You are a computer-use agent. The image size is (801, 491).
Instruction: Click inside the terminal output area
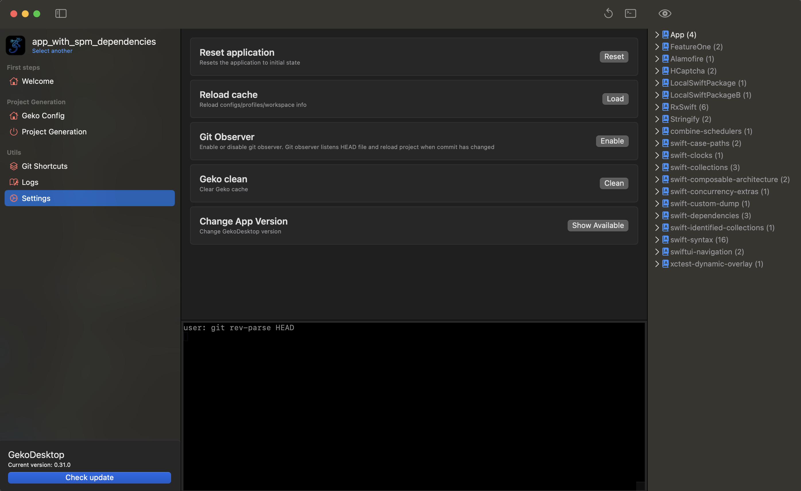pyautogui.click(x=413, y=407)
